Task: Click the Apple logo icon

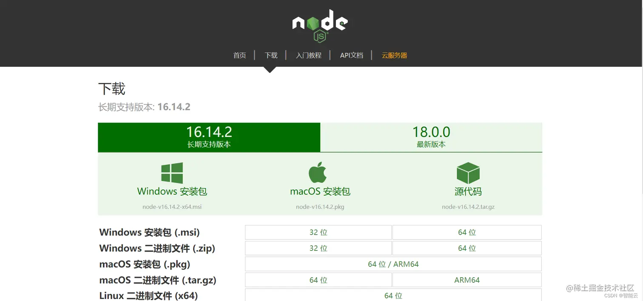Action: [318, 173]
